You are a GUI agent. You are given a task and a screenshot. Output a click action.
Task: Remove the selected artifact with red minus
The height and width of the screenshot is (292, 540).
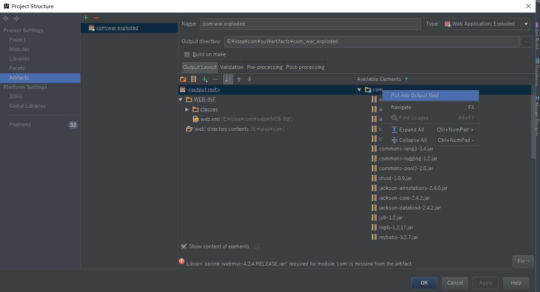(96, 18)
